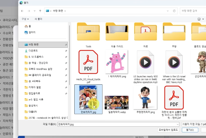Viewport: 206px width, 138px height.
Task: Go forward with the right arrow
Action: click(29, 11)
